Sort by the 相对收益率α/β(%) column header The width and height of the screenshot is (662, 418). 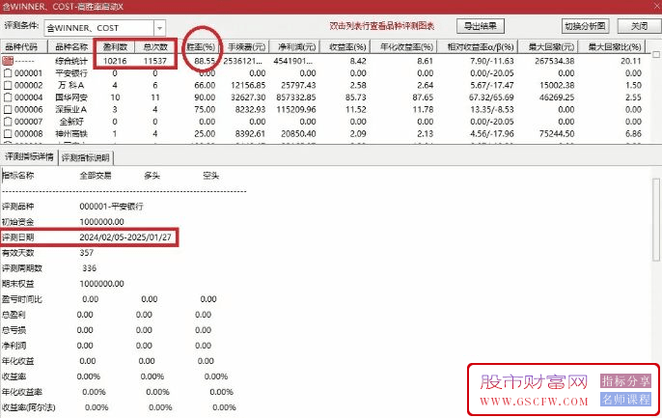point(480,47)
